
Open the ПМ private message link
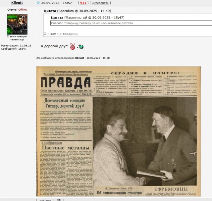coord(59,200)
